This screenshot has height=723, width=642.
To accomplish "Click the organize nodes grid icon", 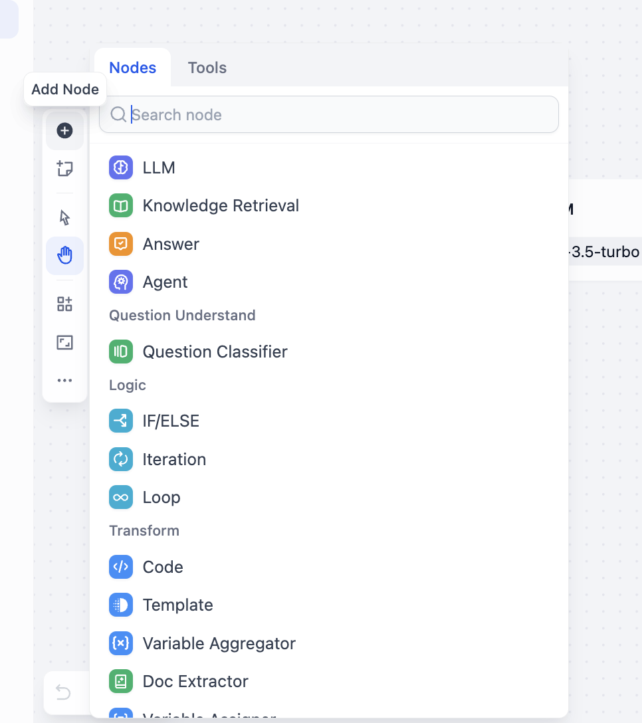I will [x=64, y=304].
